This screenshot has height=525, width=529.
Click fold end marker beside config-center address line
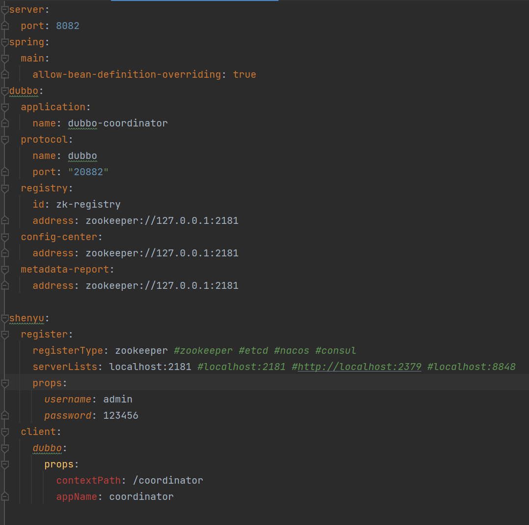point(5,253)
